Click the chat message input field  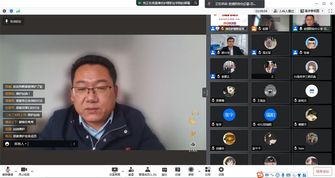49,144
